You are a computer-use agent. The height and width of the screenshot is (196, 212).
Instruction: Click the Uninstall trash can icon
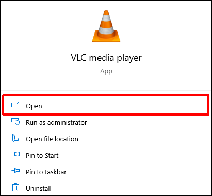coord(15,187)
